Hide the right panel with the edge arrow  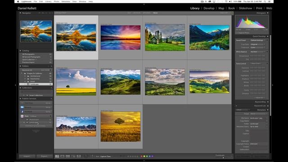(272, 85)
